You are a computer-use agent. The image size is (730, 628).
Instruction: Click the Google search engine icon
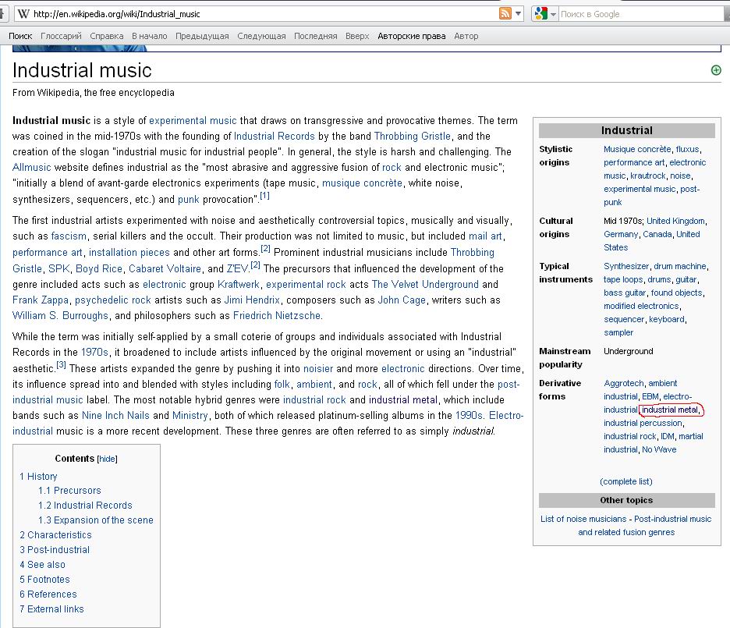(541, 13)
